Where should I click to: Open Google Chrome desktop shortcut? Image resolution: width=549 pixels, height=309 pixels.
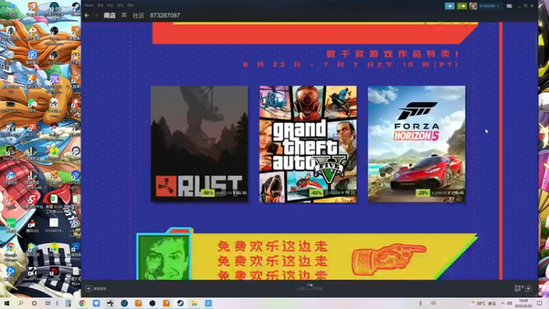[10, 251]
